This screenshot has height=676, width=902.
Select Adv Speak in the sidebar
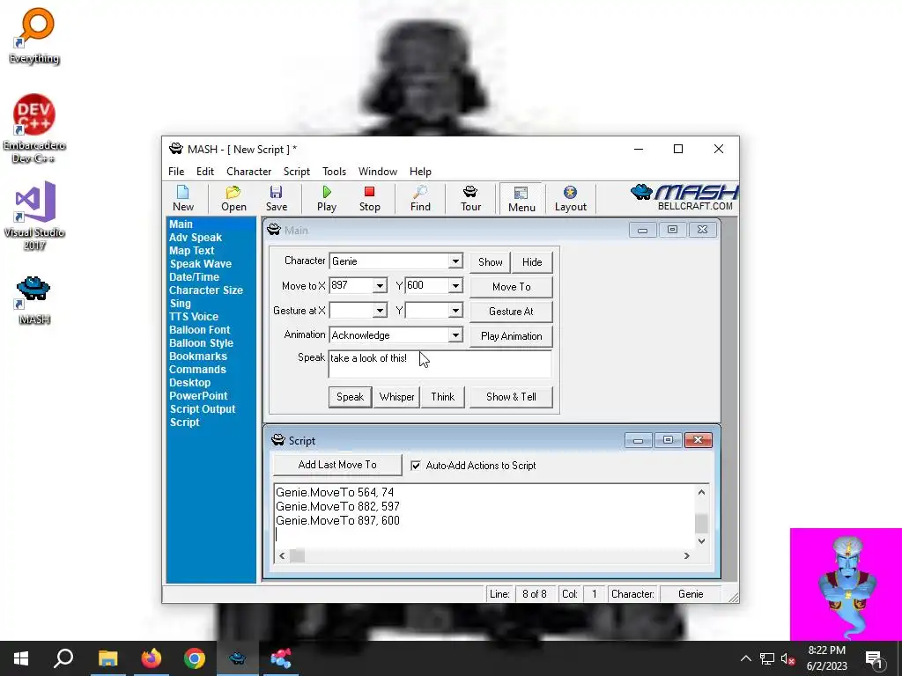pos(195,238)
